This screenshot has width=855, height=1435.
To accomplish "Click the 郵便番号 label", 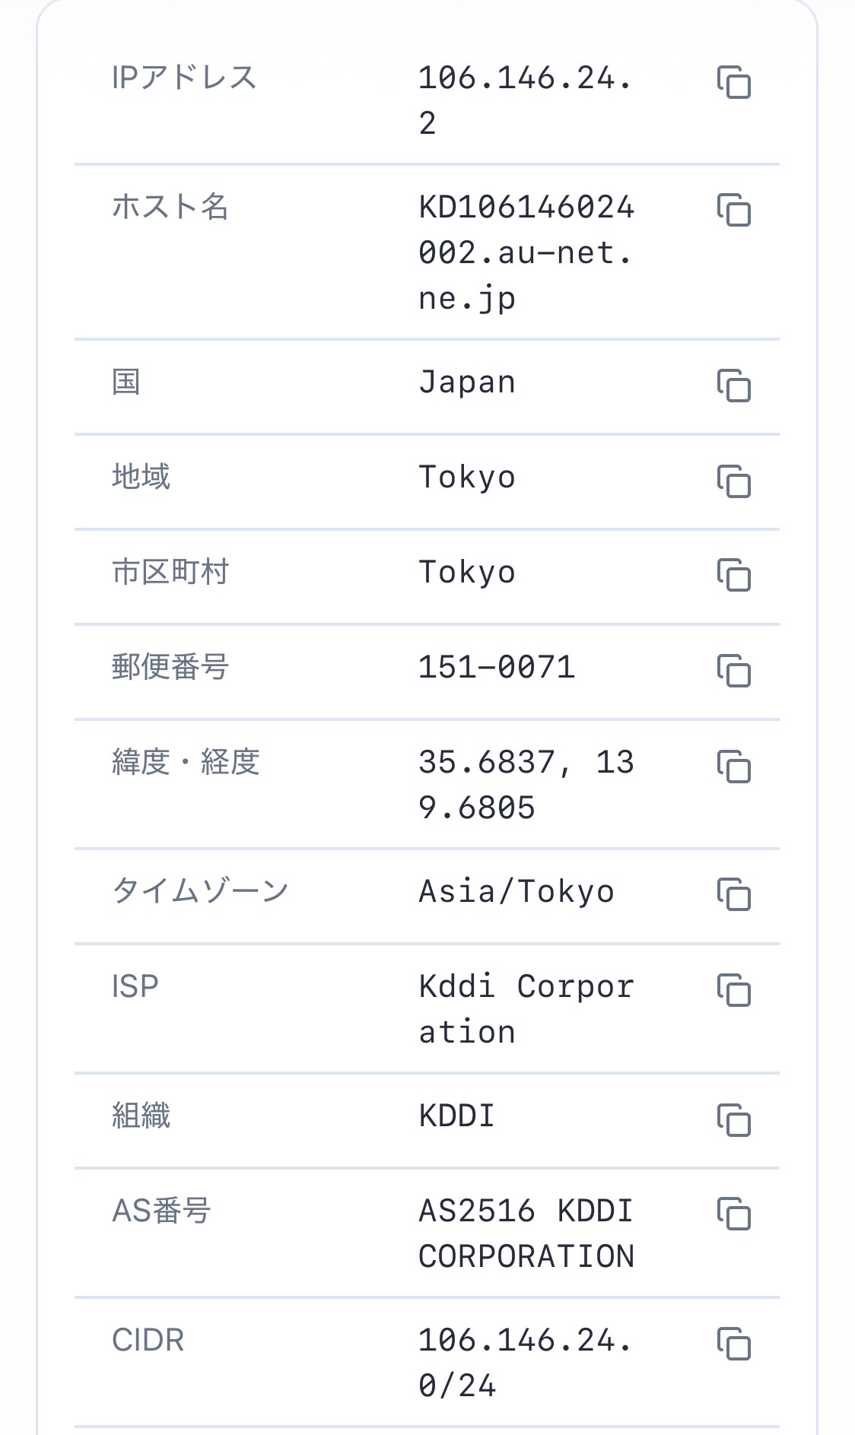I will point(170,667).
